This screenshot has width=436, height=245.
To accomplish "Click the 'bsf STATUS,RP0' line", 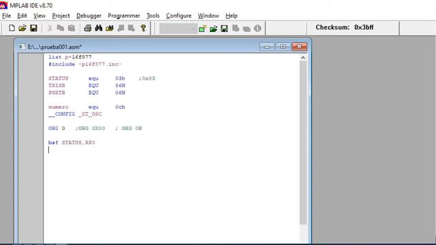I will pos(72,142).
